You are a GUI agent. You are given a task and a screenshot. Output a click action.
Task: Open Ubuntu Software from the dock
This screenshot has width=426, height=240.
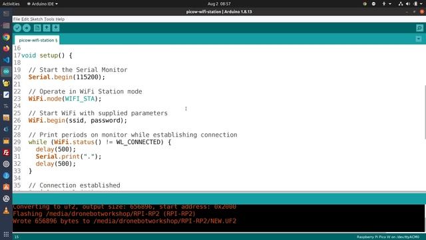[6, 187]
